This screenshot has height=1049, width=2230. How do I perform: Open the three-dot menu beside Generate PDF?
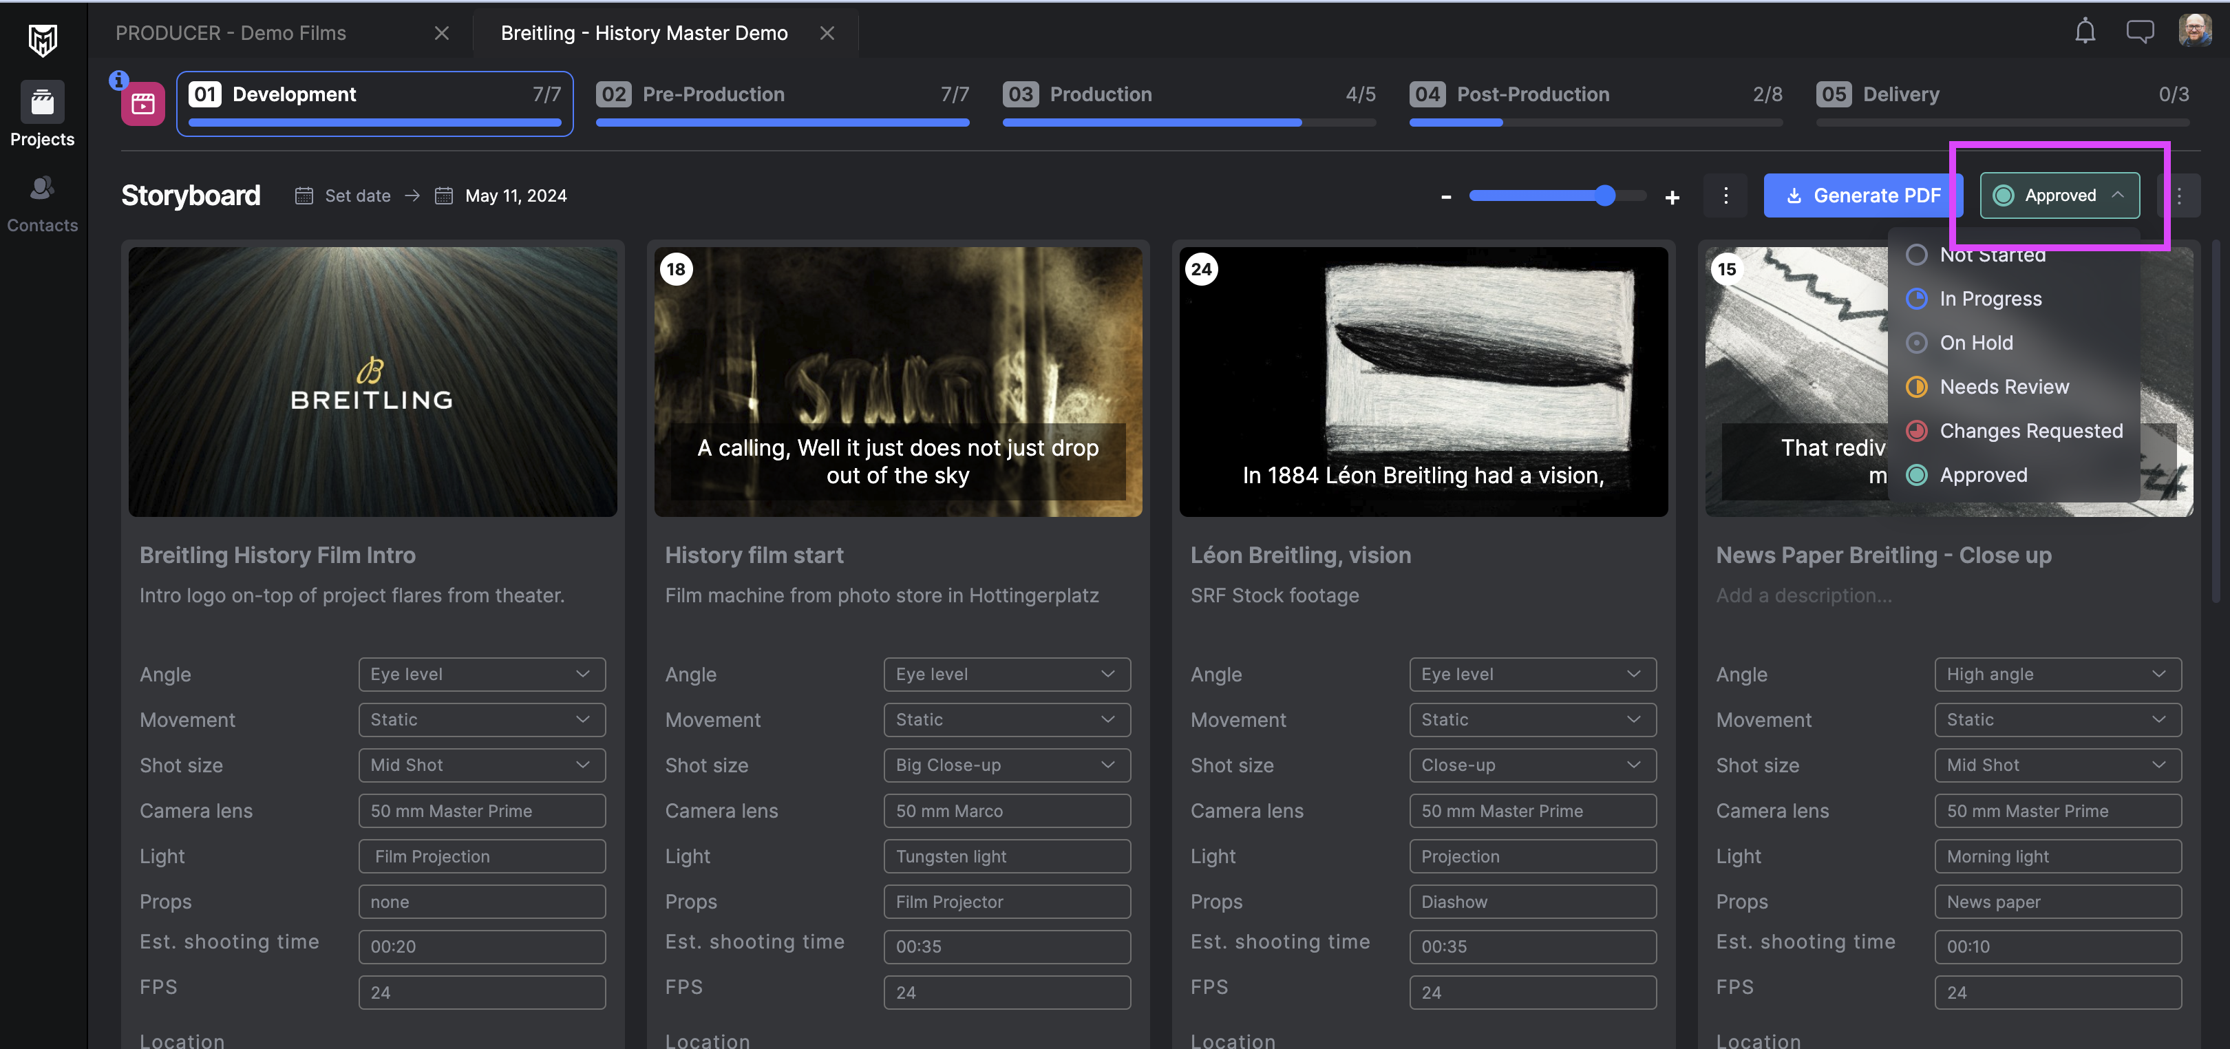pos(1725,195)
